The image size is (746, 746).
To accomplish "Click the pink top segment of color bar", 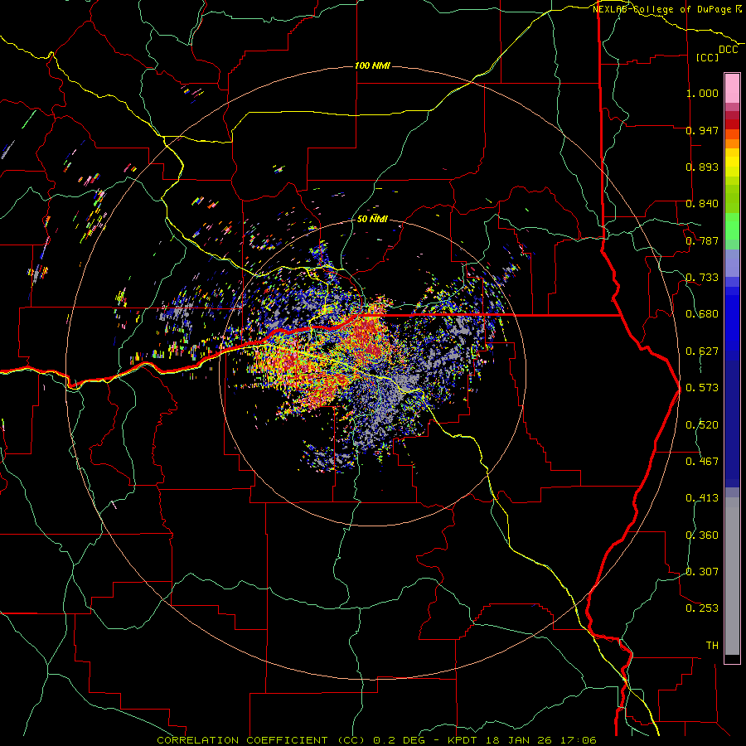I will tap(732, 89).
